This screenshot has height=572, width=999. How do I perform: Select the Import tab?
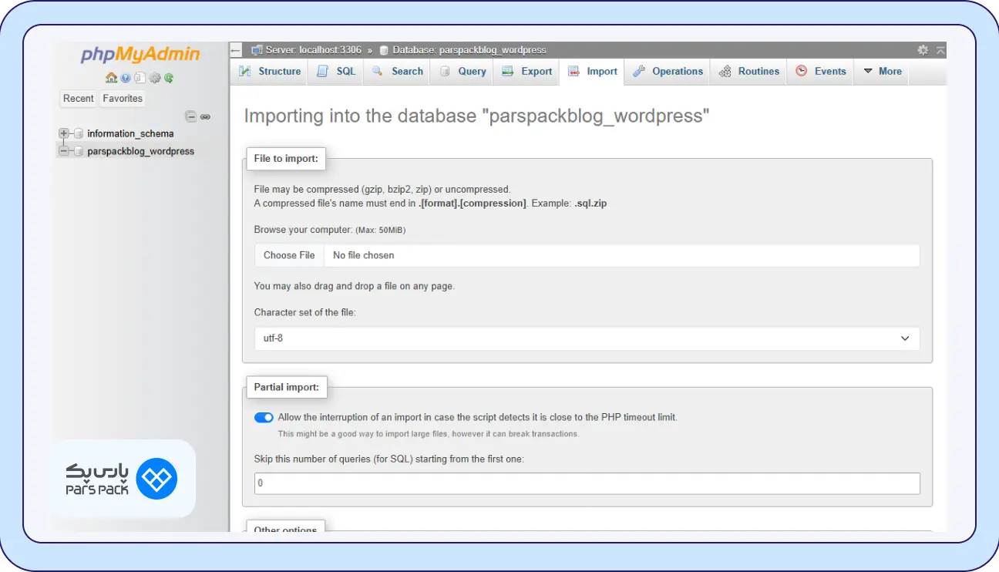[x=593, y=71]
